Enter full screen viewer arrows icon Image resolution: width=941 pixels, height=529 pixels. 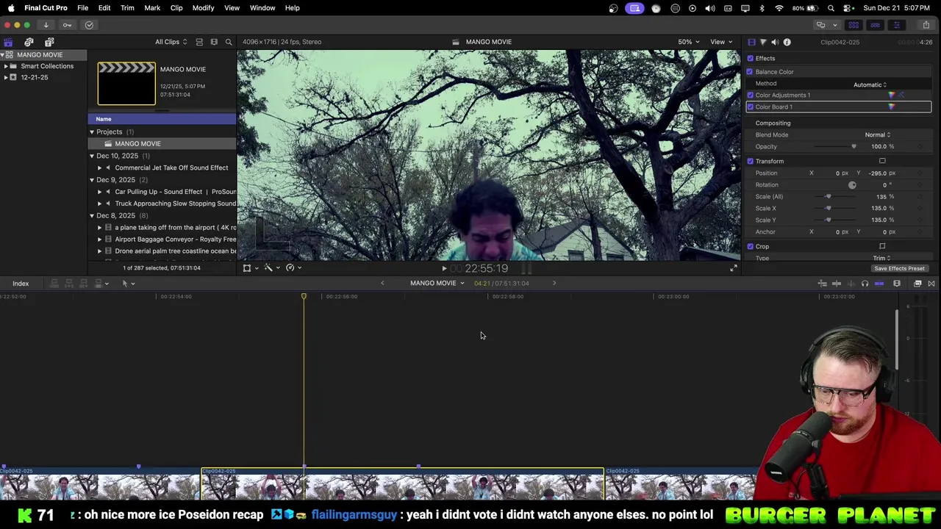(733, 268)
